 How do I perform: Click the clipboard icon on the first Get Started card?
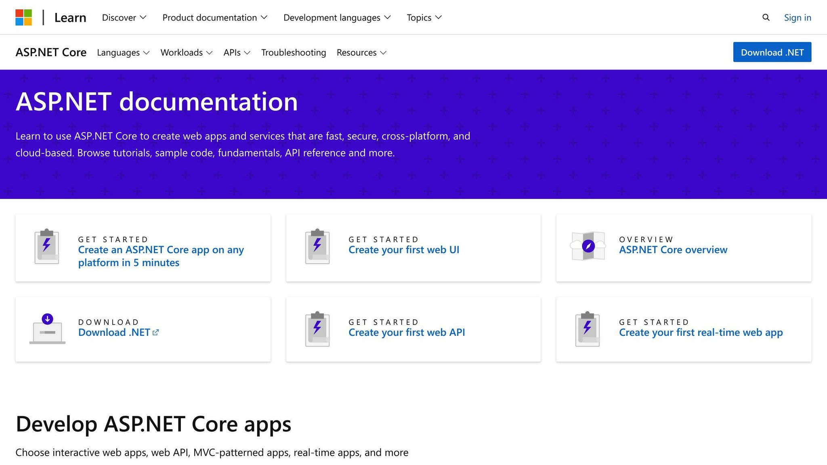[46, 247]
